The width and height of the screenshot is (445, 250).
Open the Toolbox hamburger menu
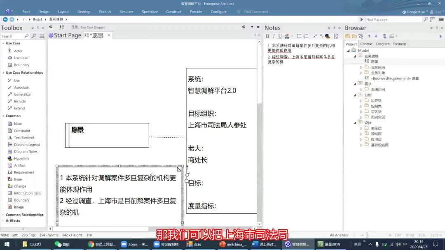coord(42,36)
